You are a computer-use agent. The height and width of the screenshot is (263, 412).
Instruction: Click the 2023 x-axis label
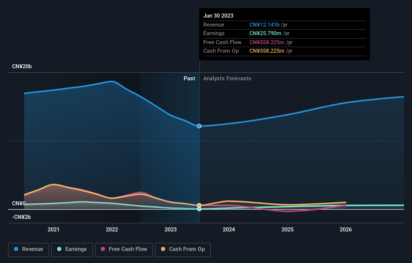click(171, 230)
